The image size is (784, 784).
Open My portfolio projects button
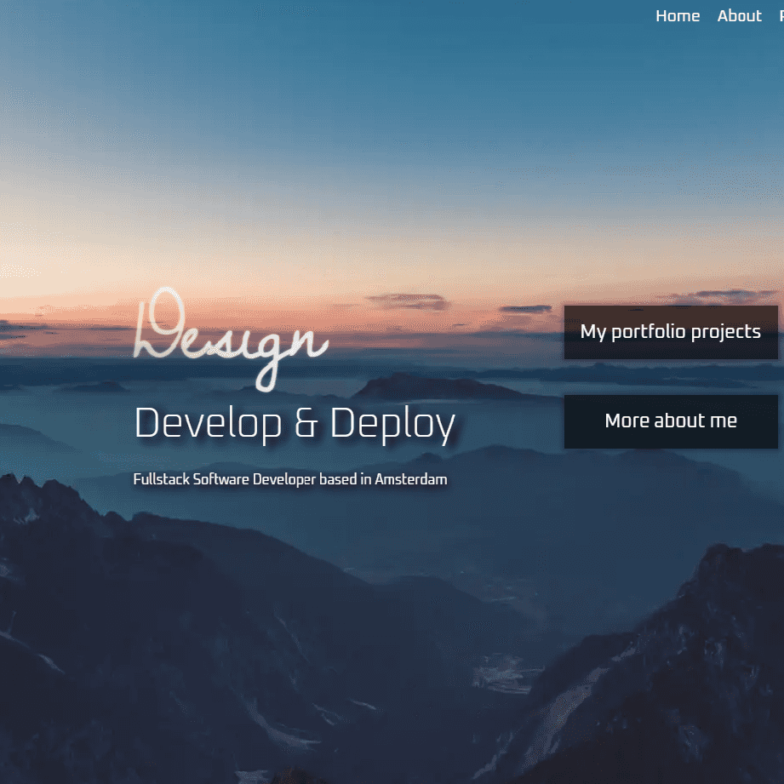pos(671,332)
